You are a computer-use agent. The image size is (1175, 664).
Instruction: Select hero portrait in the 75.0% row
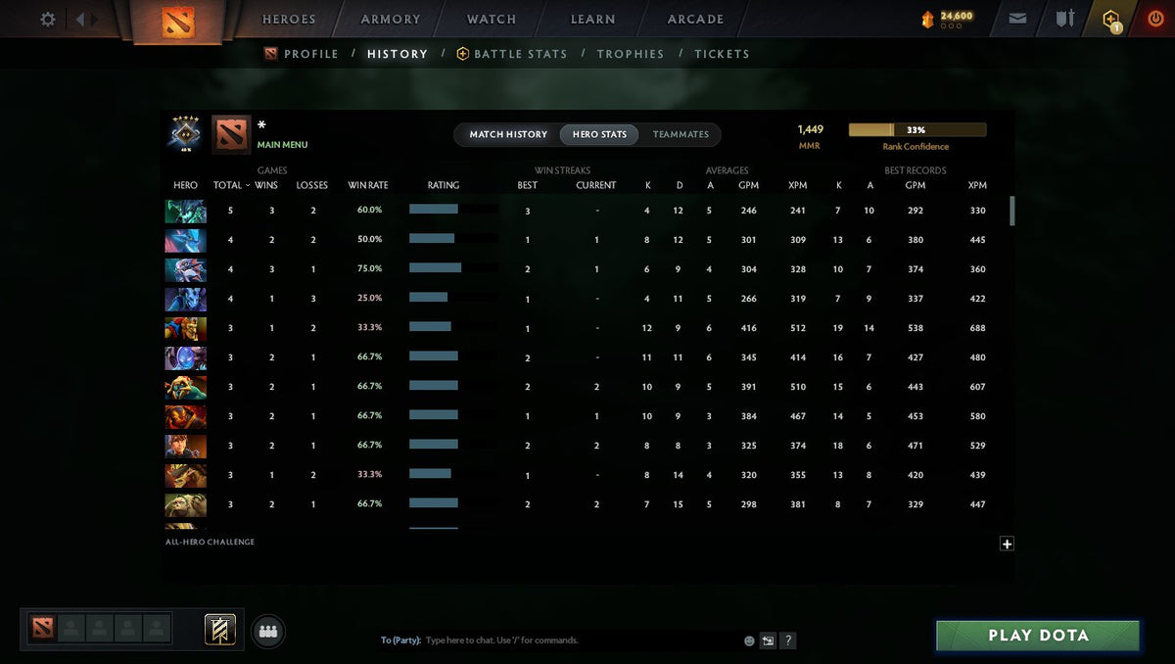(185, 269)
